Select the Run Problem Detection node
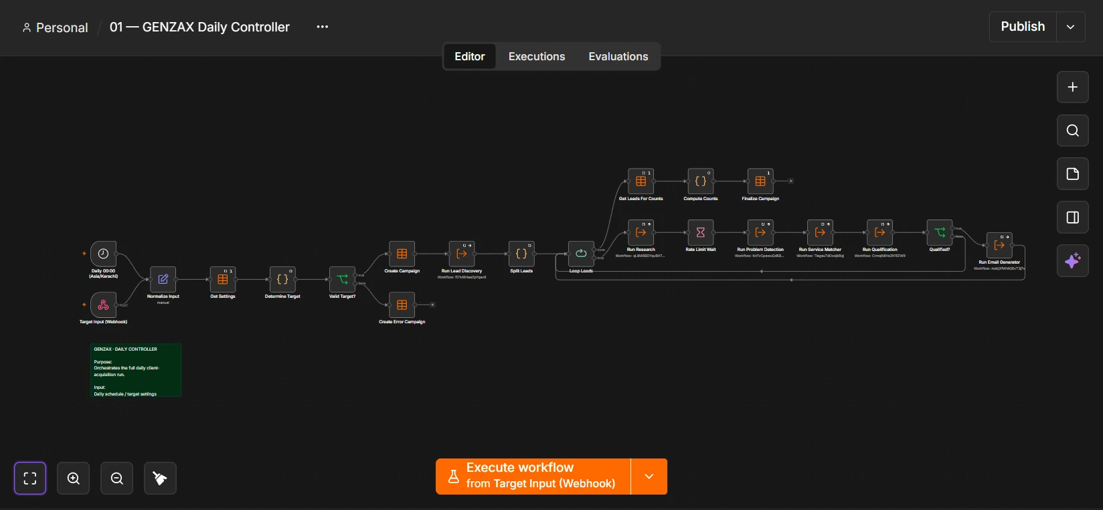The image size is (1103, 510). click(x=760, y=232)
